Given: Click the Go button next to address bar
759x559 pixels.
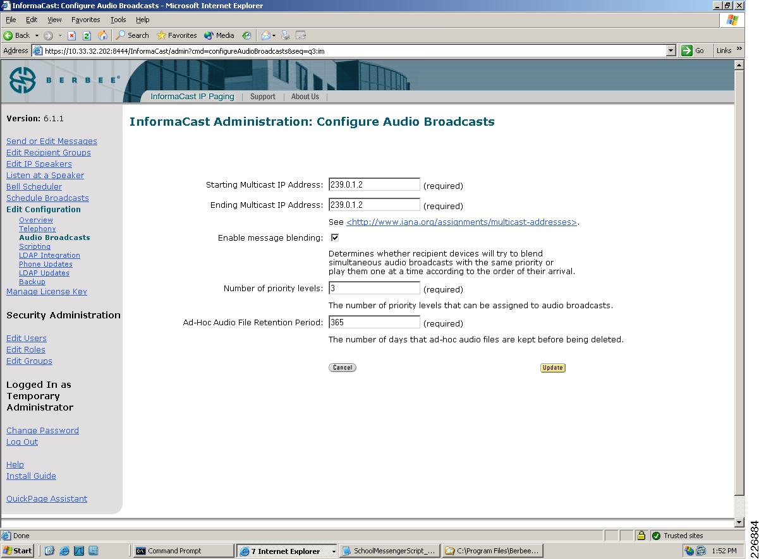Looking at the screenshot, I should (693, 51).
